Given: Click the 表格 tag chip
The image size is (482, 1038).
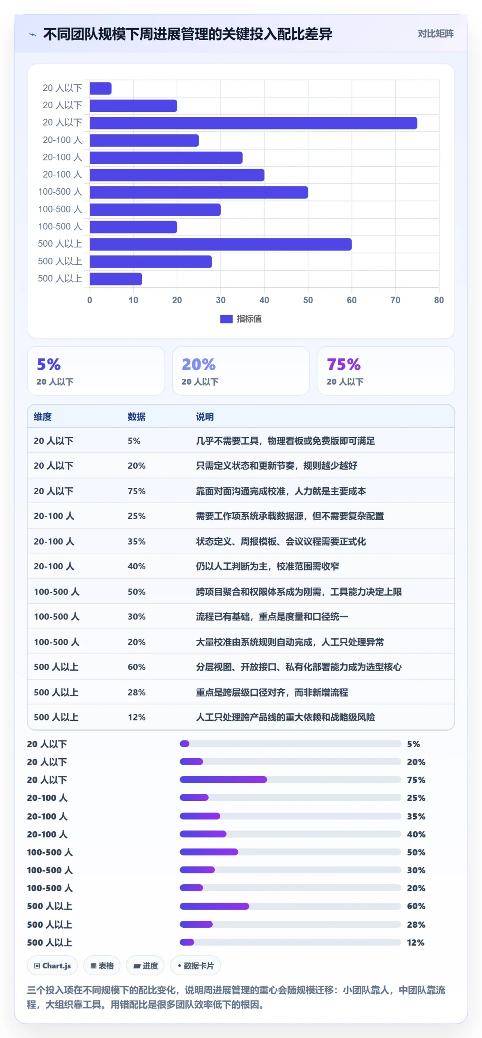Looking at the screenshot, I should pos(102,966).
